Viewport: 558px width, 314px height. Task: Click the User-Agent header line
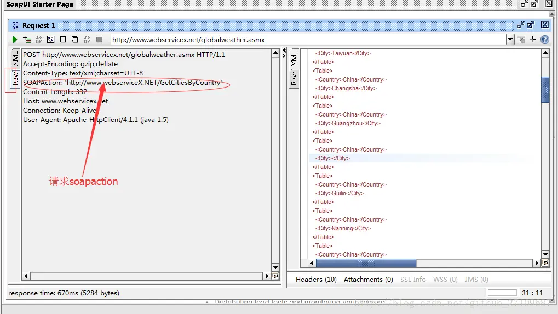[96, 120]
